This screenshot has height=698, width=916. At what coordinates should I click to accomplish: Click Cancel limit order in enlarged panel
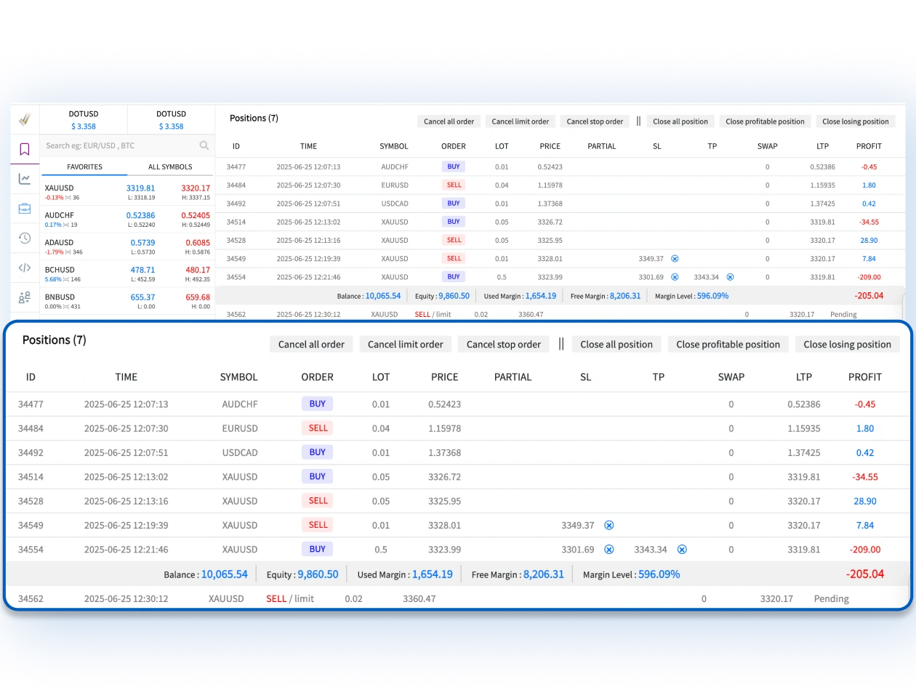(405, 345)
